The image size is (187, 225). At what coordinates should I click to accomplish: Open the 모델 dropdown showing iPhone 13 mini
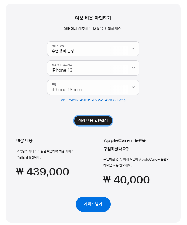click(93, 87)
